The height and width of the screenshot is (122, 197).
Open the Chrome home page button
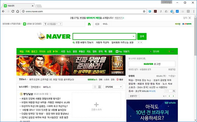18,11
